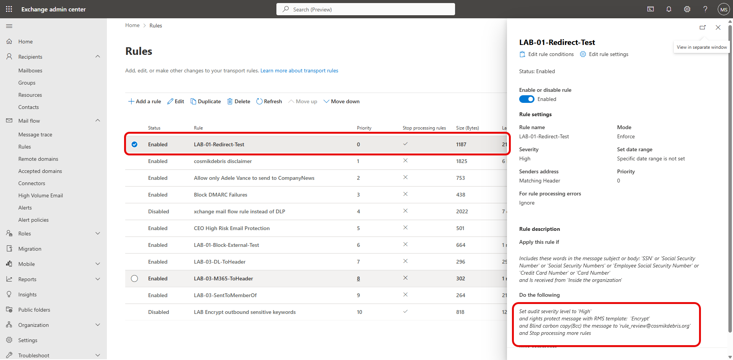Open rule in separate window icon

702,27
